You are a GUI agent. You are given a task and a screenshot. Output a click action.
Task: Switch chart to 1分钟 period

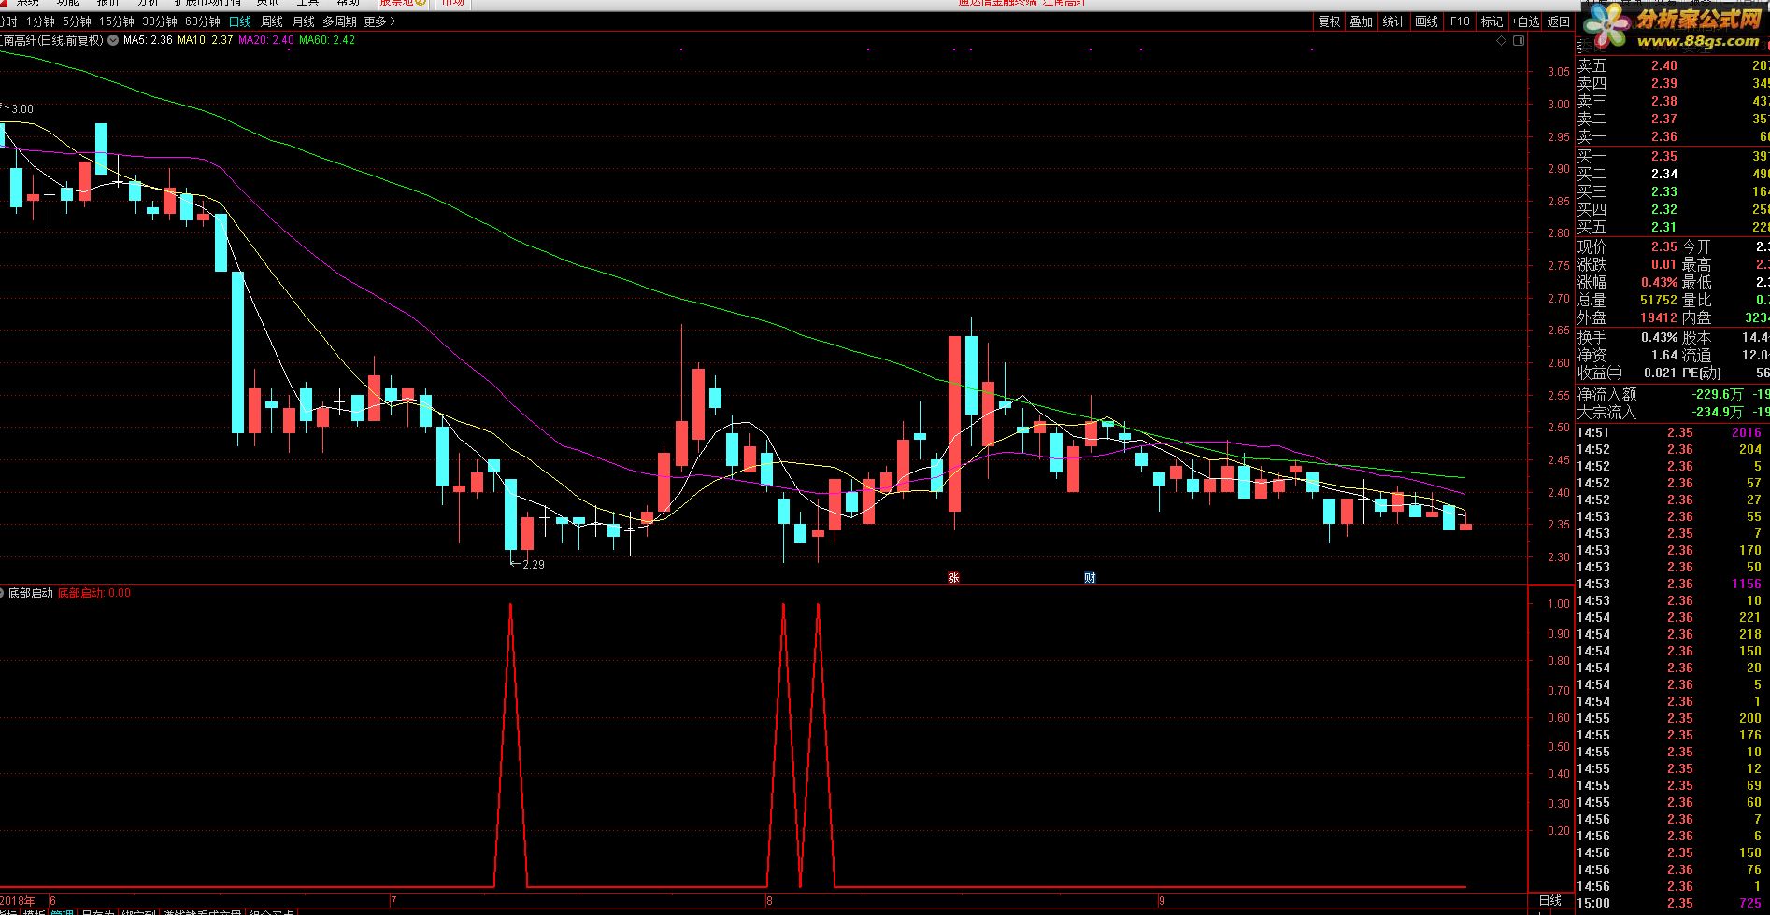[x=40, y=21]
